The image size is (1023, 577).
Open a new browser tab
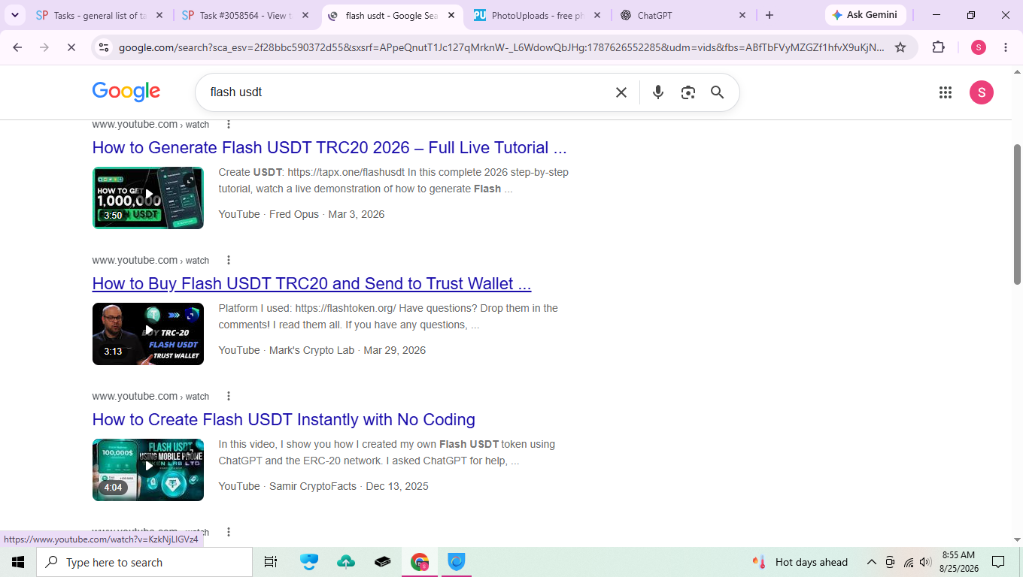tap(770, 15)
